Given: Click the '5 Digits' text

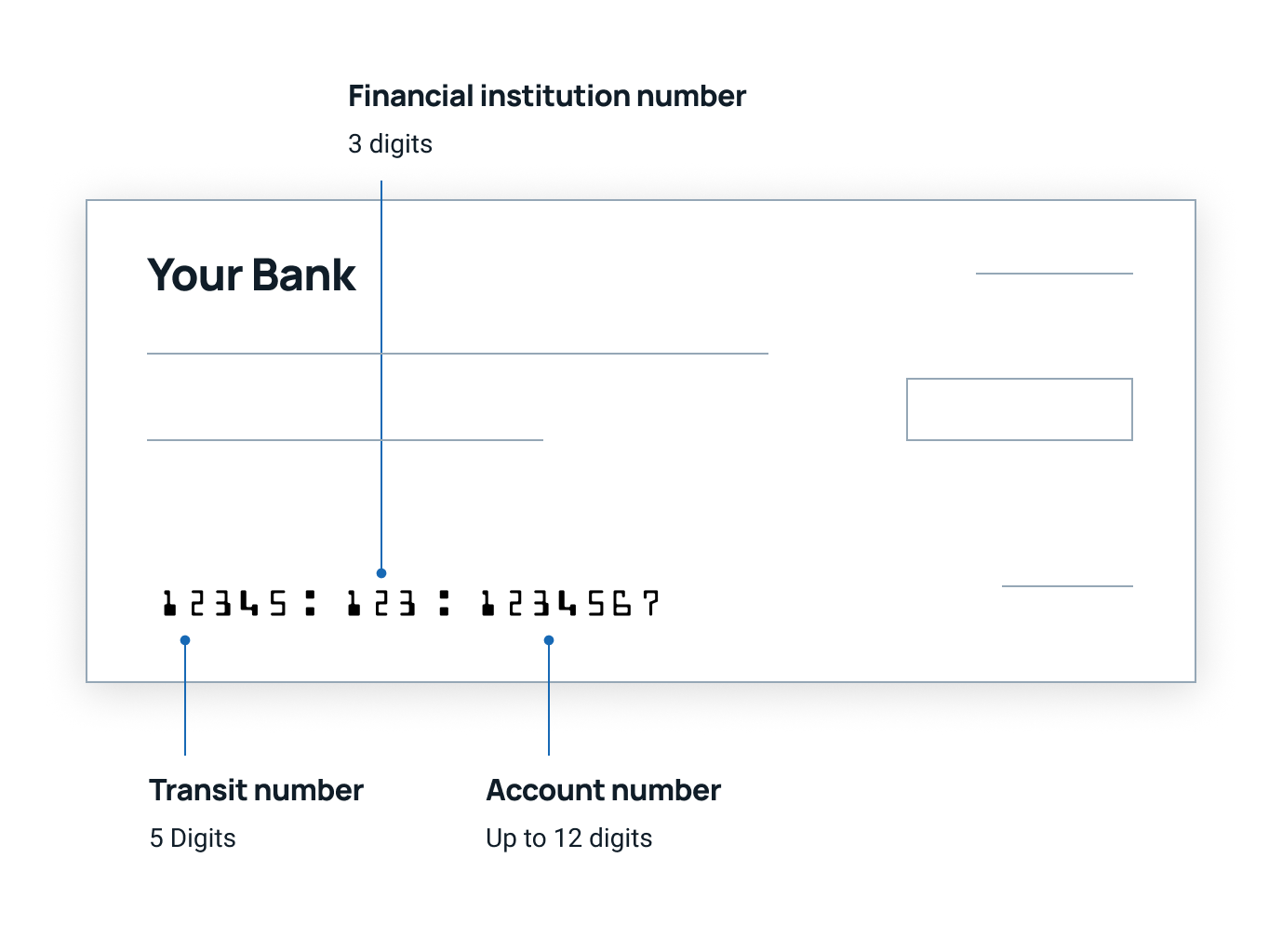Looking at the screenshot, I should pos(193,838).
